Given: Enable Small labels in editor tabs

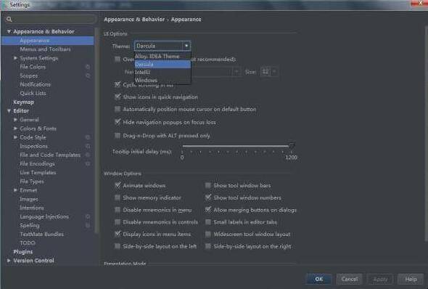Looking at the screenshot, I should tap(208, 221).
